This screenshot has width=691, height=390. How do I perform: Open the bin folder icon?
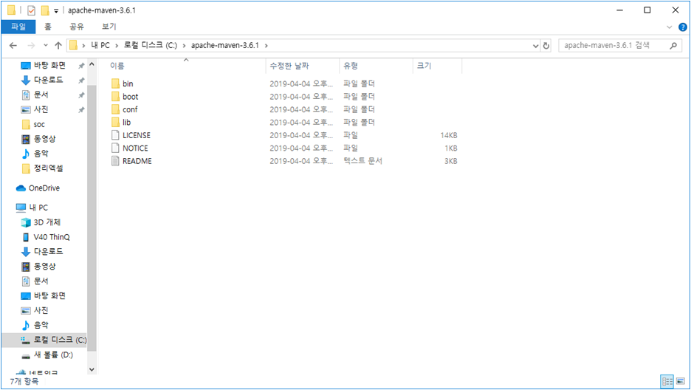click(115, 83)
